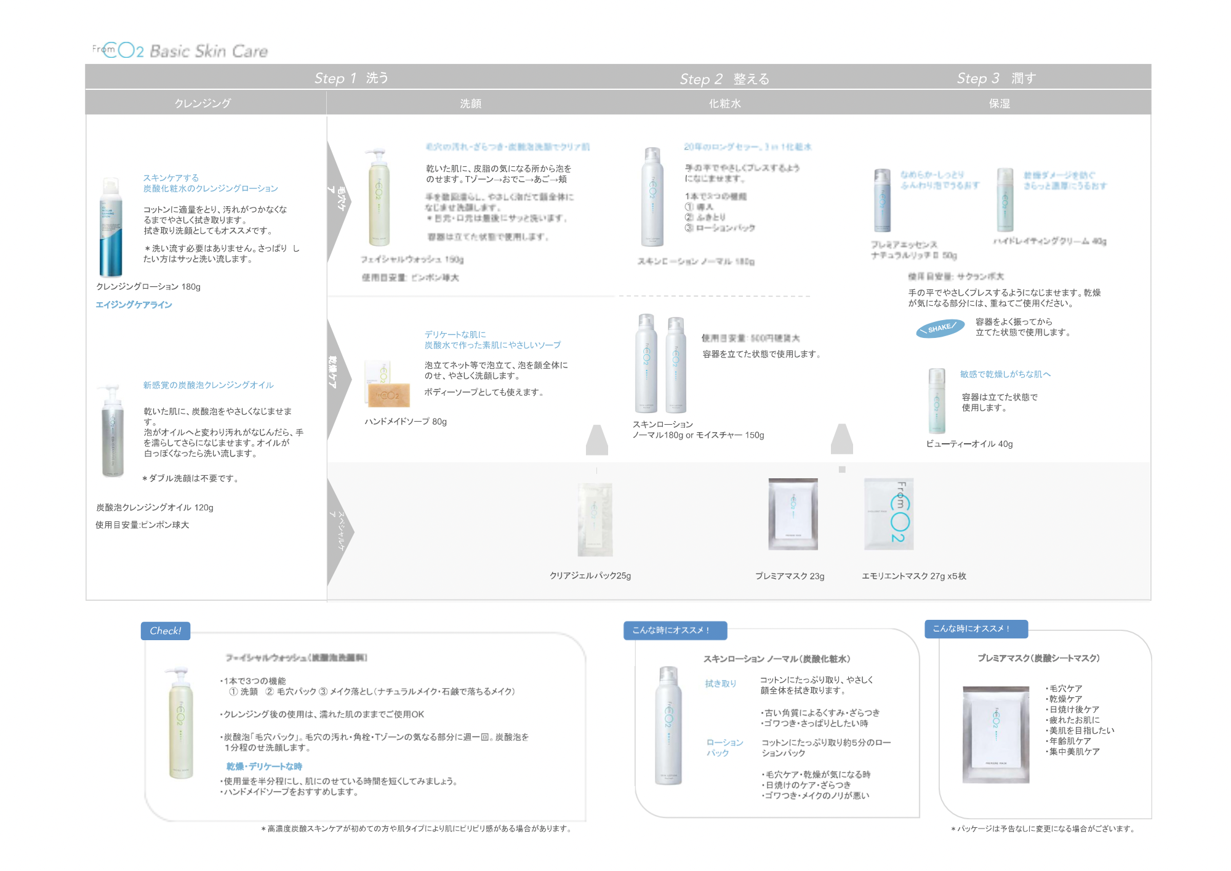Click the こんな時にオススメ label above Skin Lotion
This screenshot has height=871, width=1231.
click(x=675, y=630)
